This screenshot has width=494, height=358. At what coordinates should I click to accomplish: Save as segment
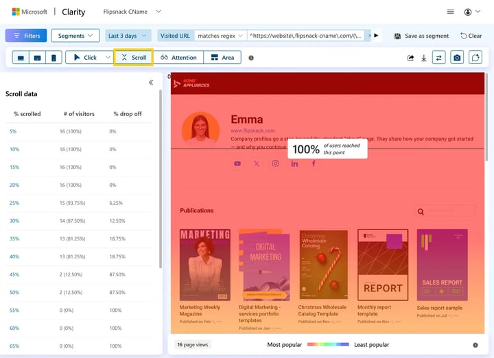[421, 36]
